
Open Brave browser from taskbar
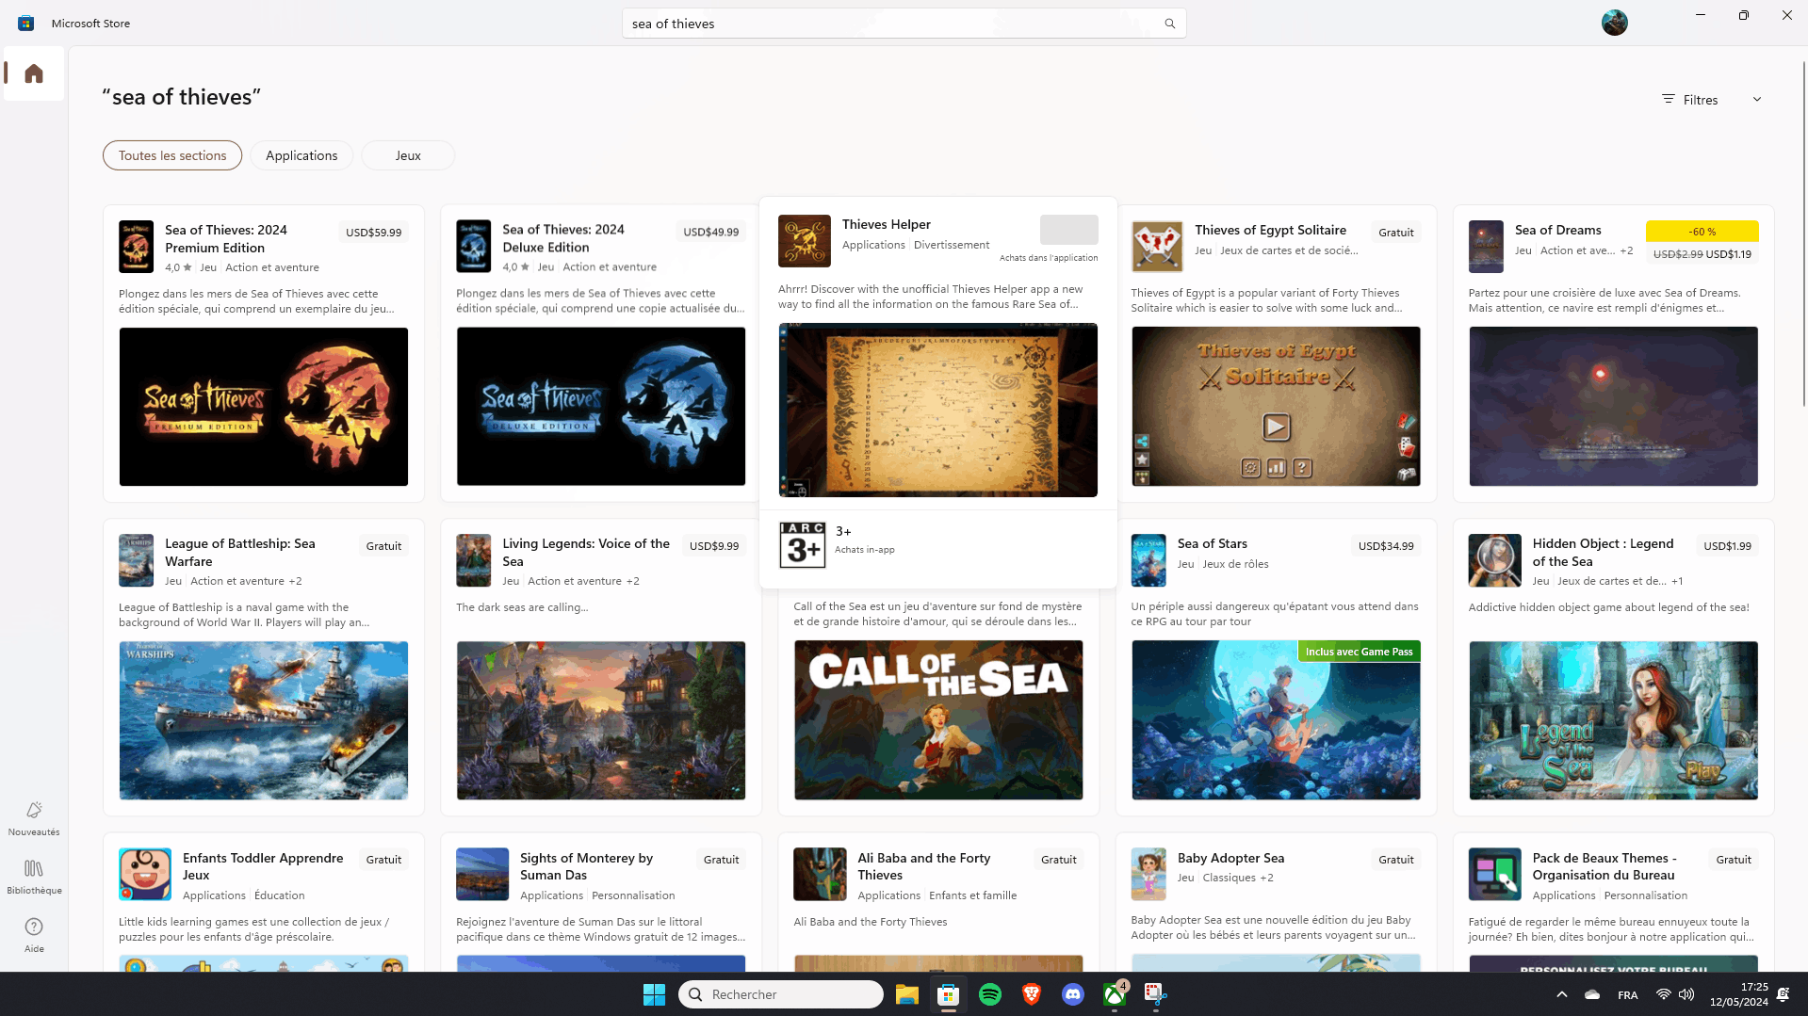(1032, 994)
